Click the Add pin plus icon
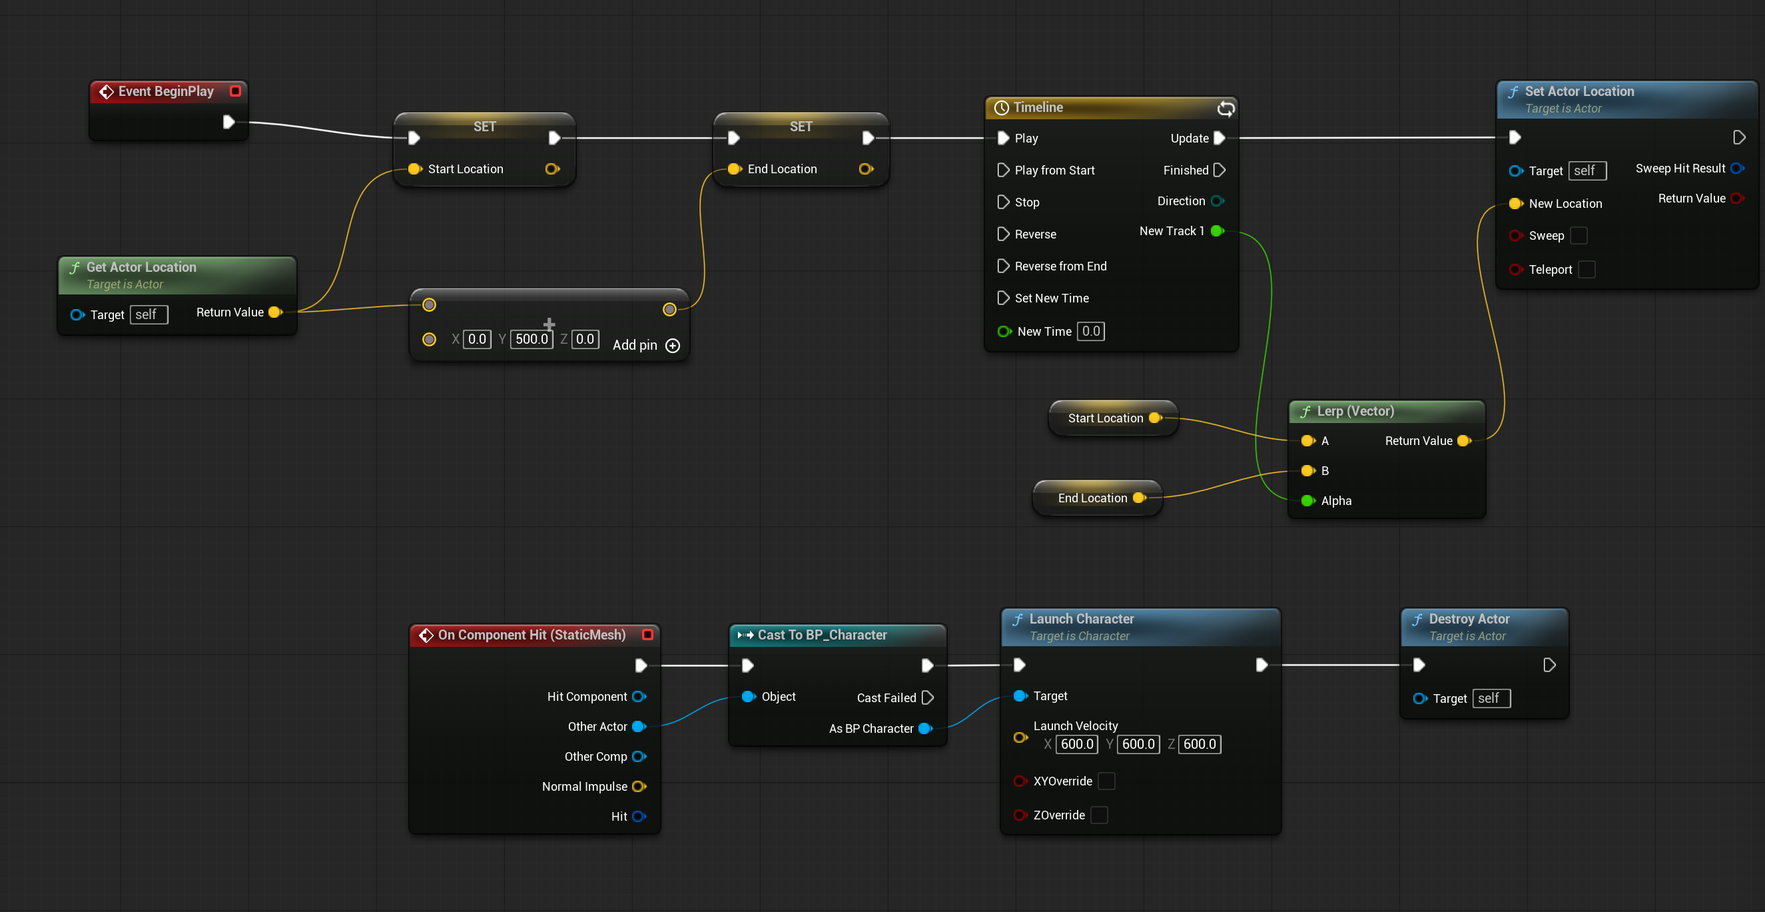The image size is (1765, 912). click(x=673, y=345)
